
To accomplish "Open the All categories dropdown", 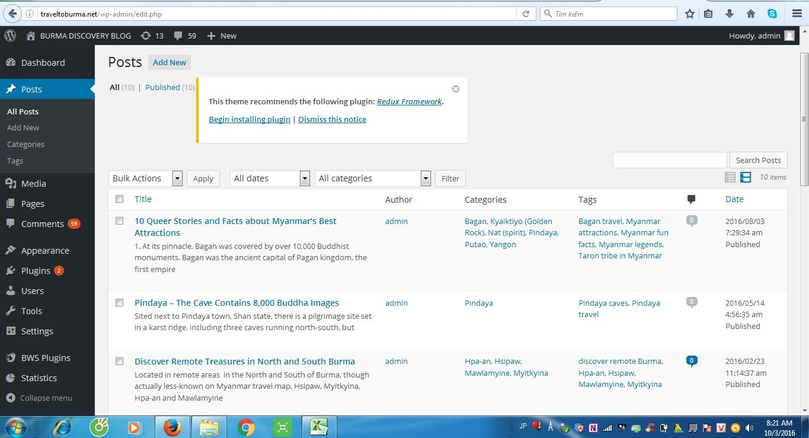I will pyautogui.click(x=373, y=178).
